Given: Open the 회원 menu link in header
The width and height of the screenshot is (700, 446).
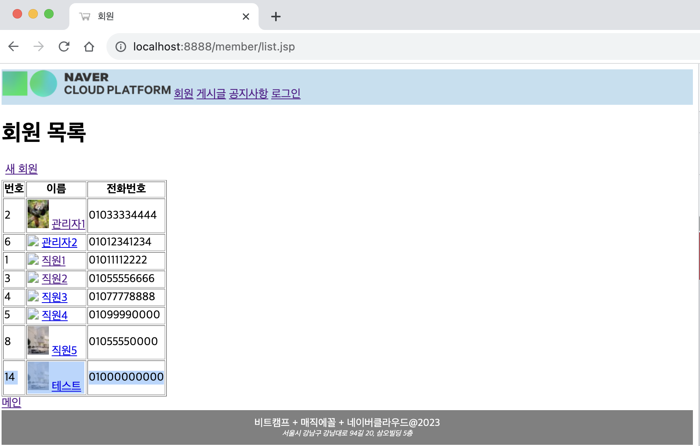Looking at the screenshot, I should 184,93.
